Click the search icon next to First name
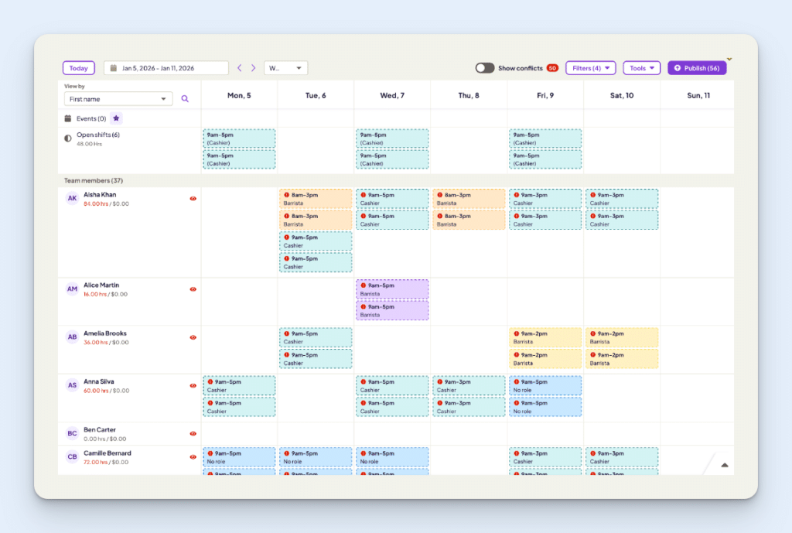Viewport: 792px width, 533px height. point(185,99)
